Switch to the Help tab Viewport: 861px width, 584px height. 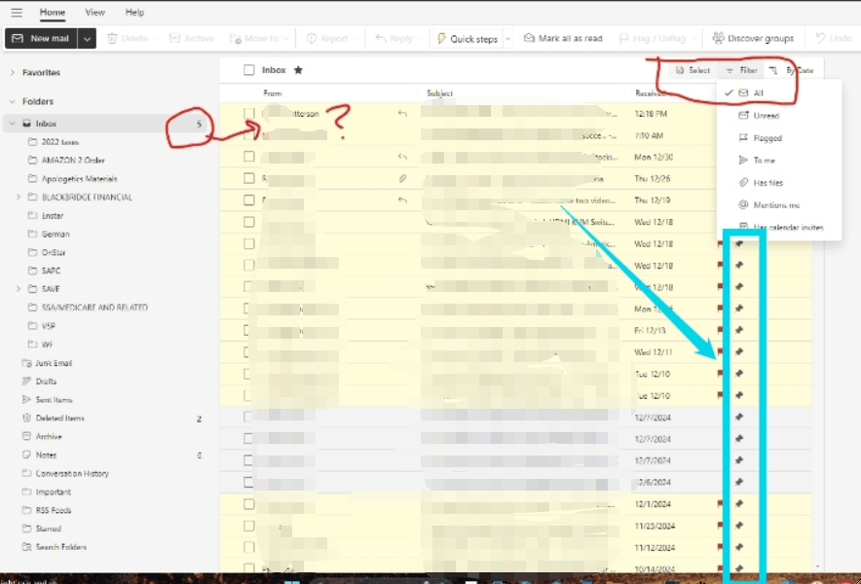(x=134, y=12)
